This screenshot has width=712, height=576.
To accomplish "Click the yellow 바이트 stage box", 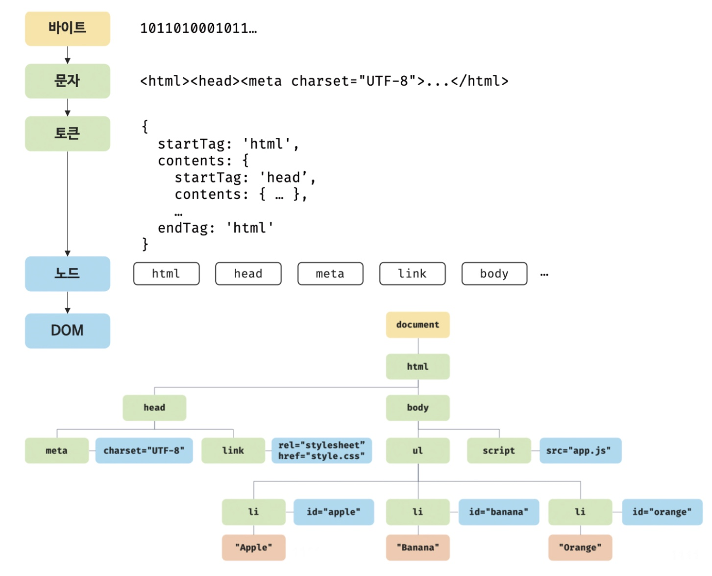I will [68, 29].
